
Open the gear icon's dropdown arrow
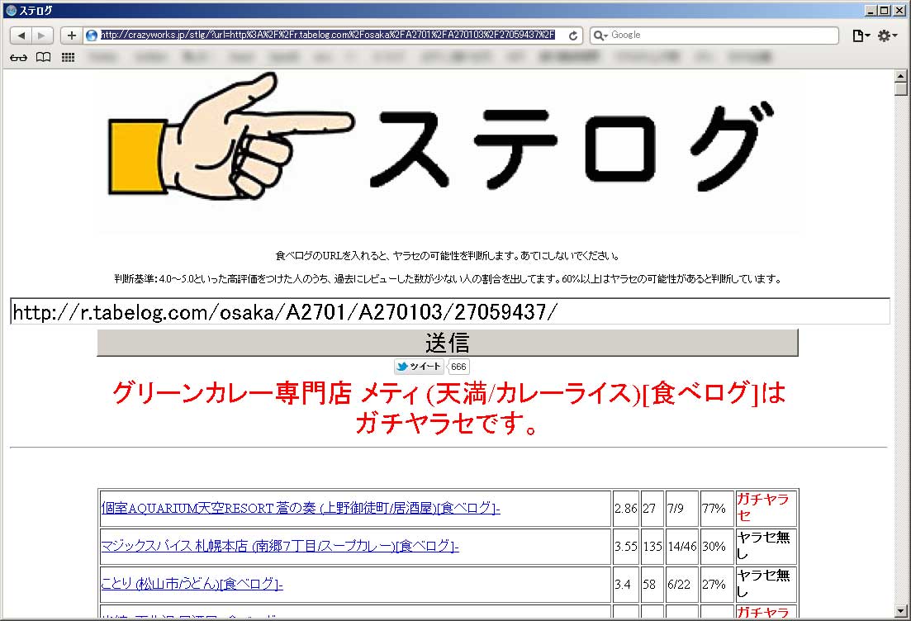tap(894, 37)
